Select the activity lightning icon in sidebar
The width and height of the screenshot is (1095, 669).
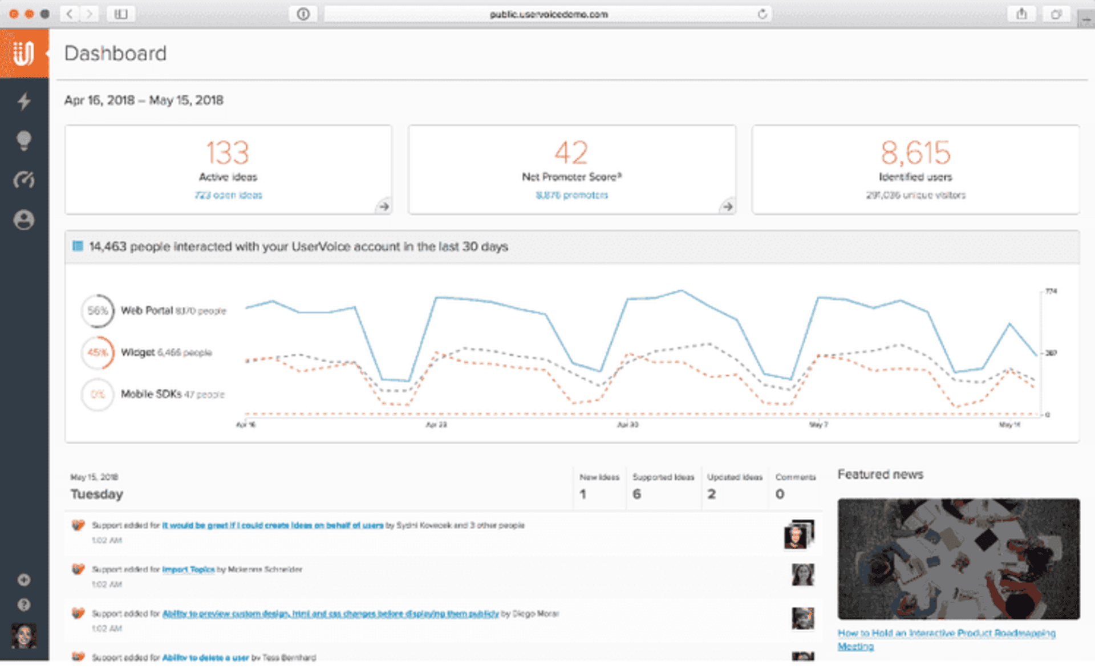click(x=24, y=101)
